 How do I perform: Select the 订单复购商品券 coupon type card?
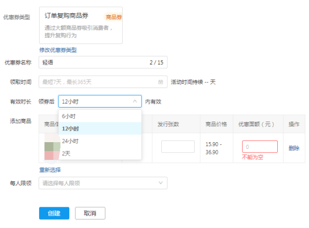pos(81,25)
